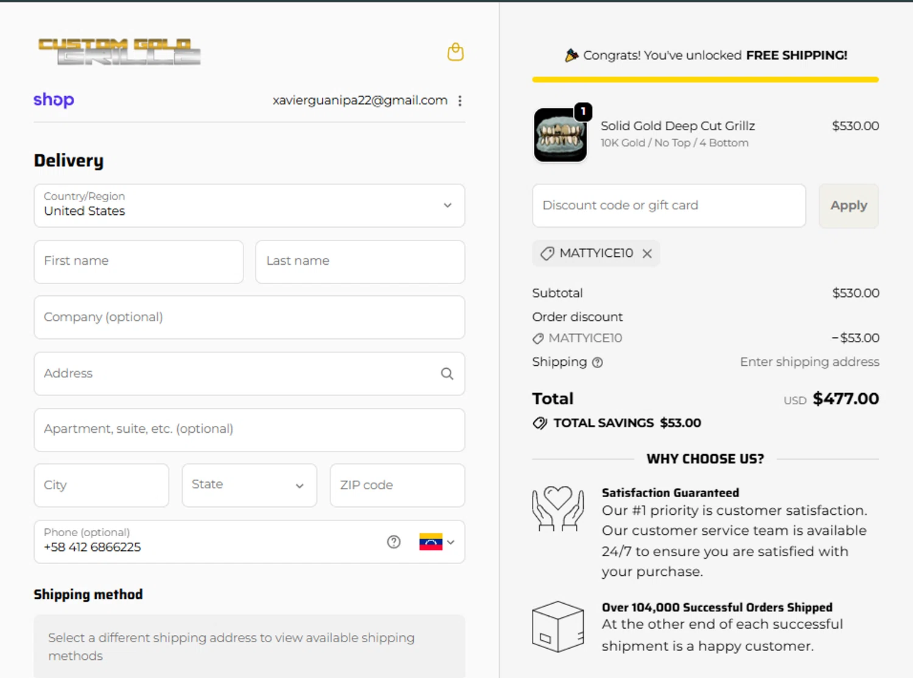
Task: Click the shipped orders box icon
Action: 558,627
